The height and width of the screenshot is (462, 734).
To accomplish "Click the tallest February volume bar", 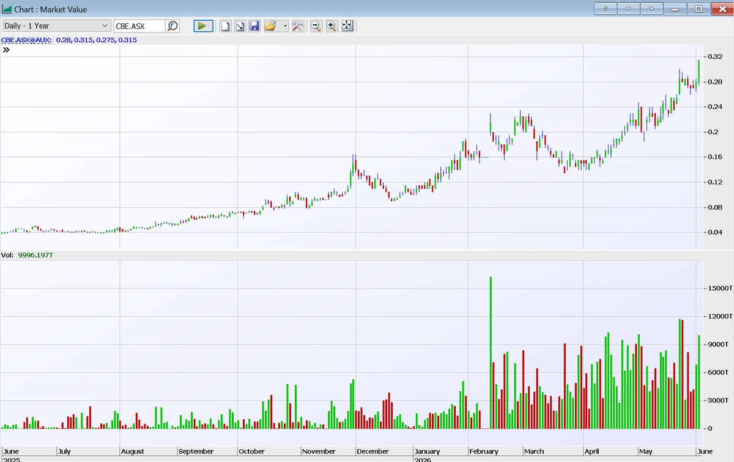I will coord(491,353).
